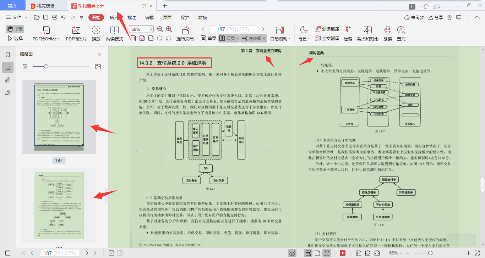Open the 转换 convert tab
485x258 pixels.
[x=203, y=17]
